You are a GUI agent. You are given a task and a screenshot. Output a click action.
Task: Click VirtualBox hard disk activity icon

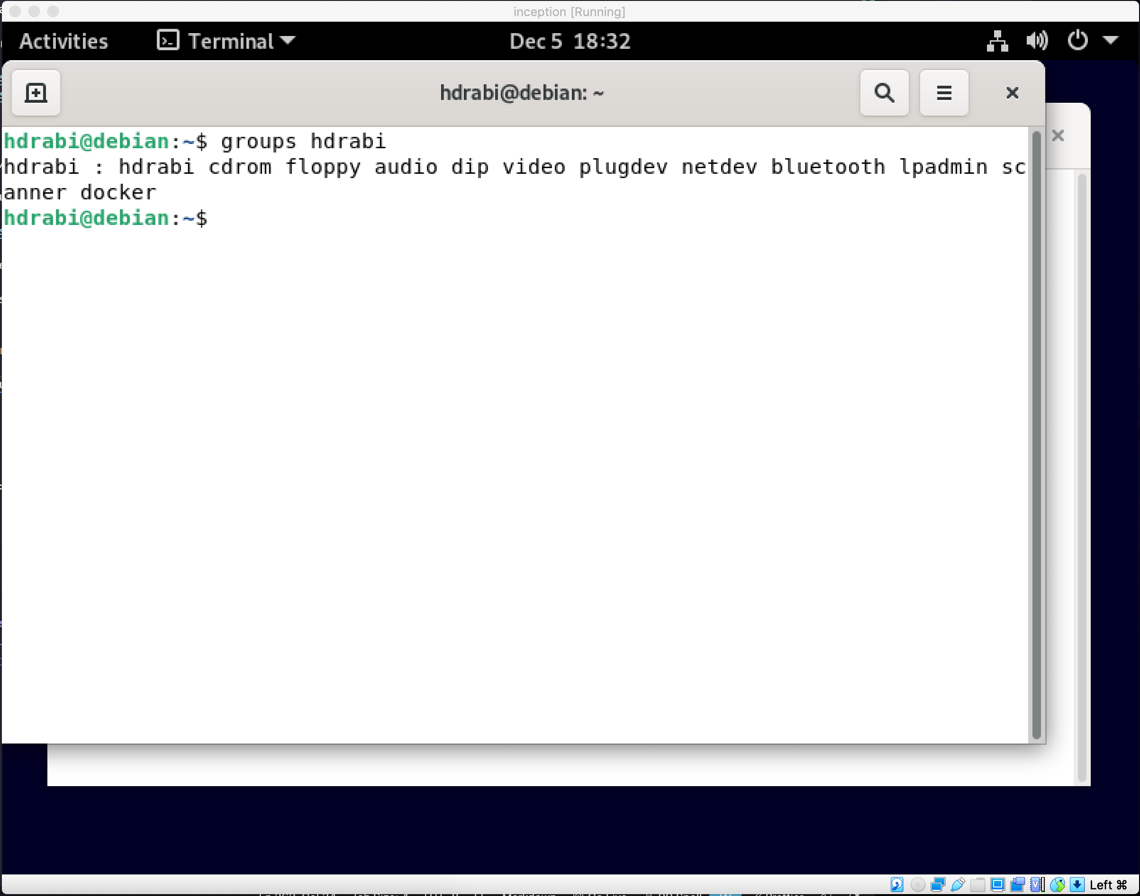click(x=897, y=885)
